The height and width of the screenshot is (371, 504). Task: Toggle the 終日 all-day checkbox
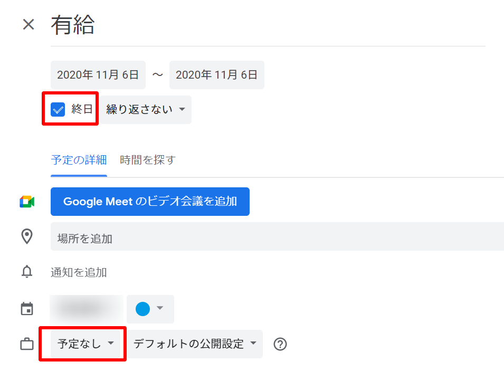coord(58,109)
